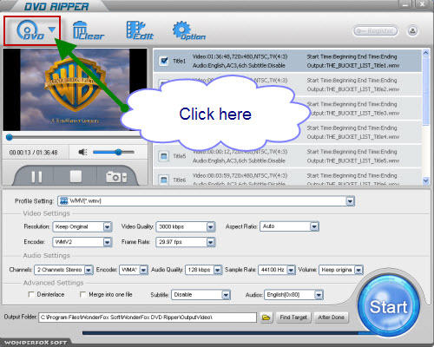Click the video preview thumbnail

(75, 89)
